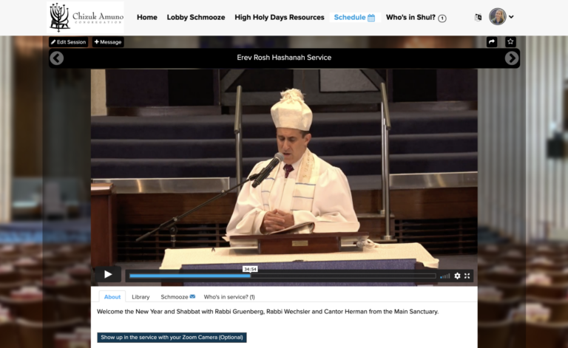568x348 pixels.
Task: Click the Chizuk Amuno Congregation logo
Action: 86,18
